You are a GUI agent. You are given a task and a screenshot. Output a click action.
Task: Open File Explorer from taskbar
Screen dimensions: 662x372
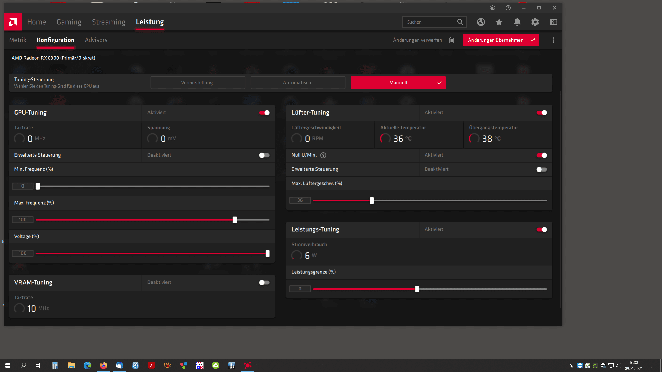(71, 366)
